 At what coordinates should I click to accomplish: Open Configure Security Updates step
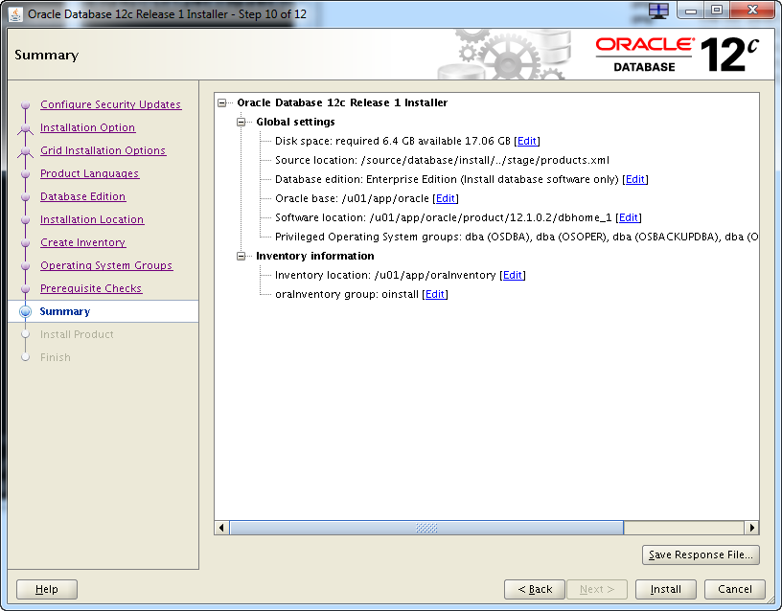pyautogui.click(x=111, y=104)
